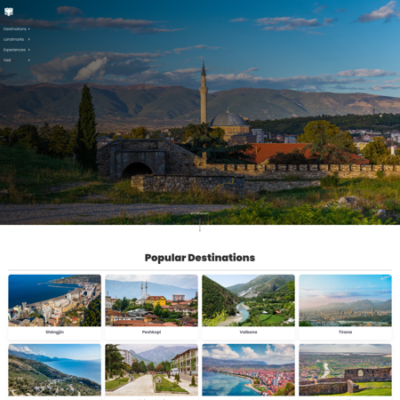Open the castle ruins overlook photo

(345, 370)
